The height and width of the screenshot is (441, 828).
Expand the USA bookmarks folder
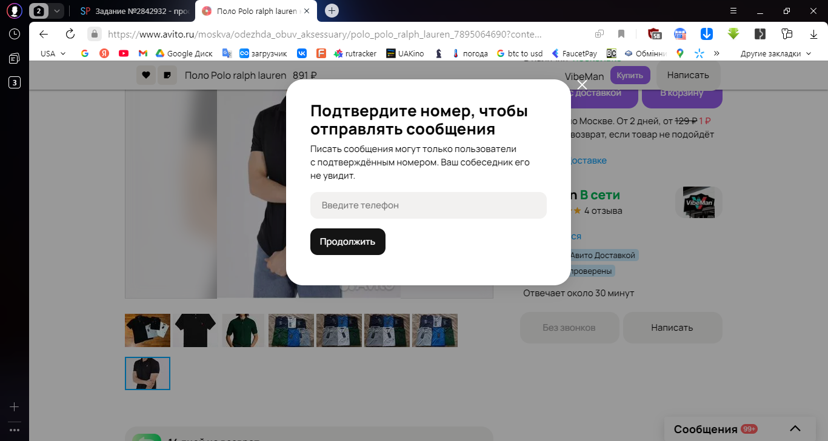click(x=53, y=53)
